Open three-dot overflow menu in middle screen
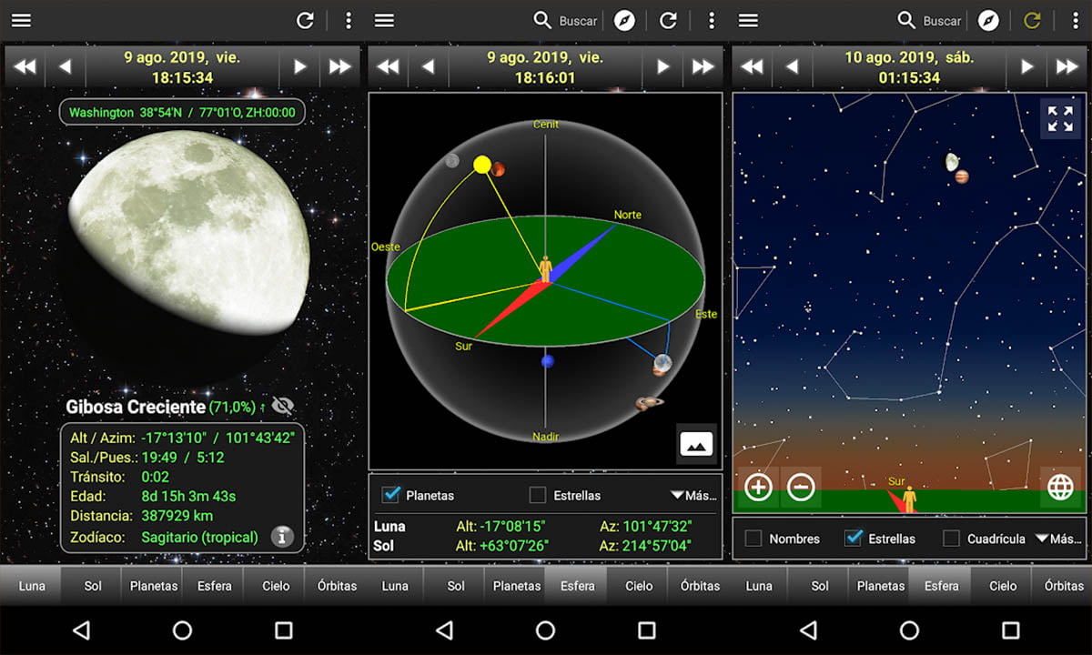Image resolution: width=1092 pixels, height=655 pixels. pyautogui.click(x=711, y=20)
